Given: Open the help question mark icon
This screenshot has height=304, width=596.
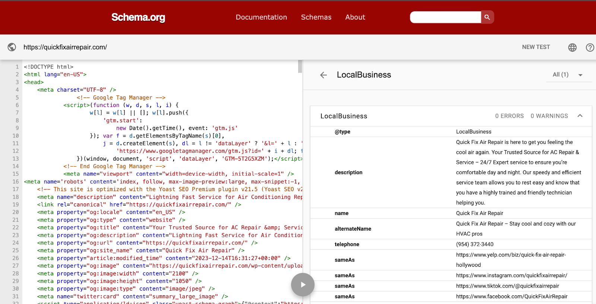Looking at the screenshot, I should (590, 47).
